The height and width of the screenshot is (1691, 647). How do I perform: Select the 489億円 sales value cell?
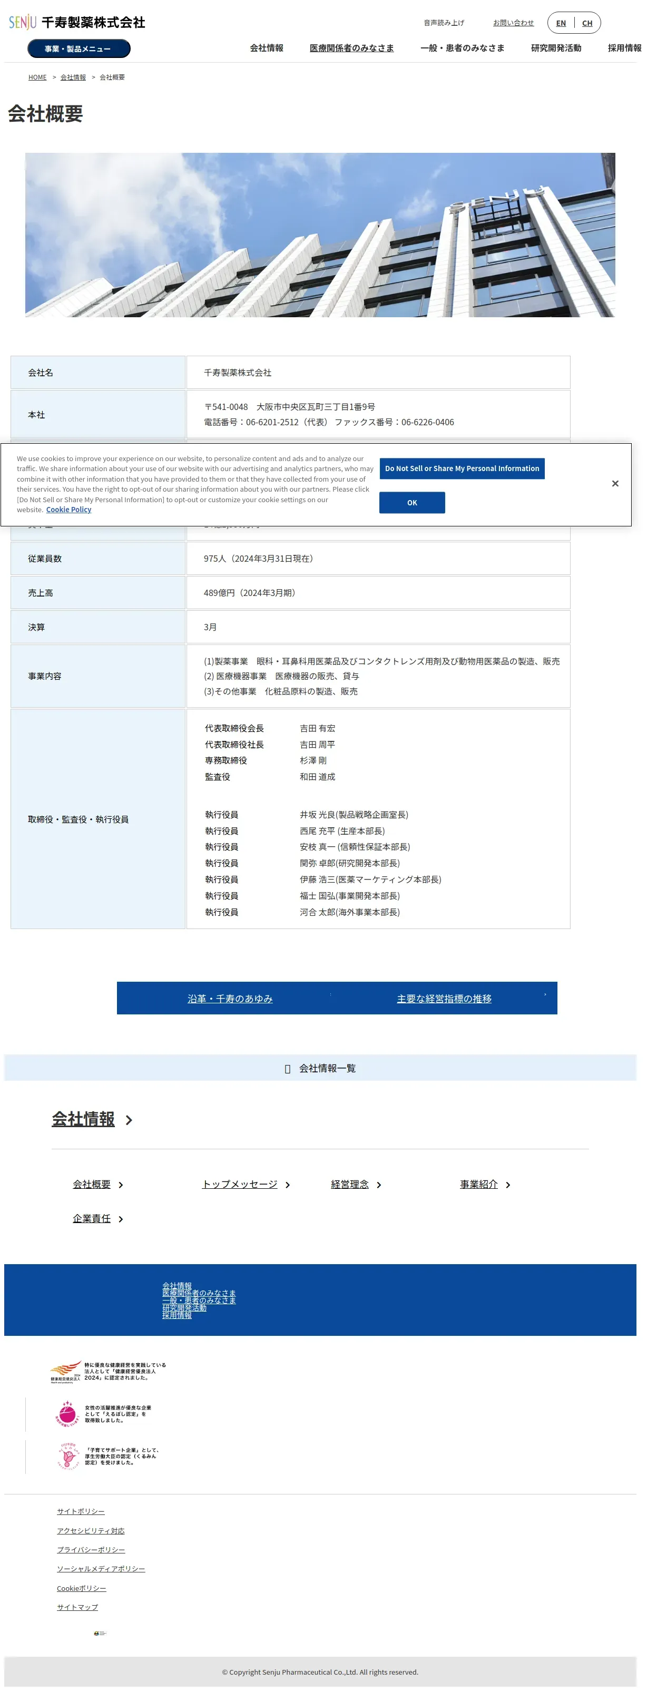tap(378, 593)
